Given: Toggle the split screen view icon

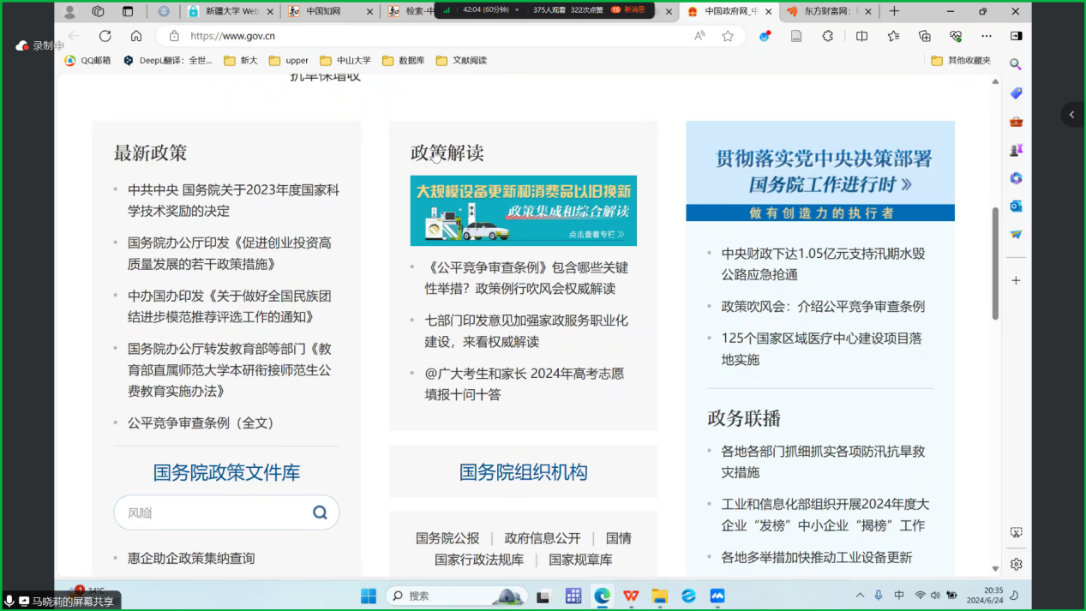Looking at the screenshot, I should [861, 36].
